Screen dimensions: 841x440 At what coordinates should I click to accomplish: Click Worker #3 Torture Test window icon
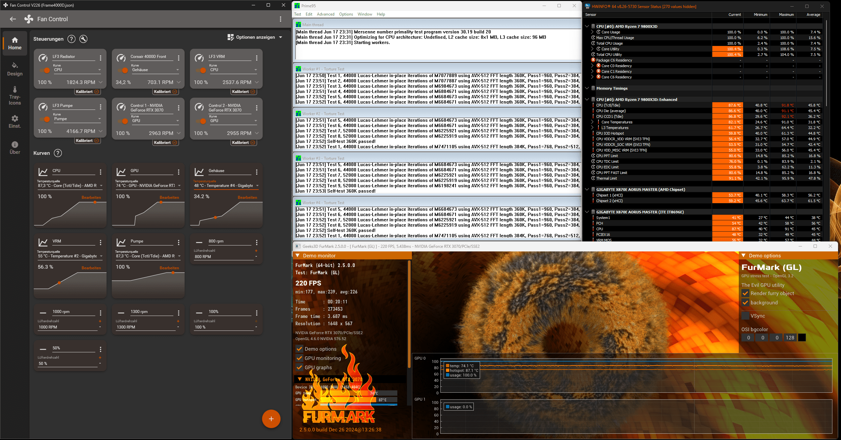298,158
